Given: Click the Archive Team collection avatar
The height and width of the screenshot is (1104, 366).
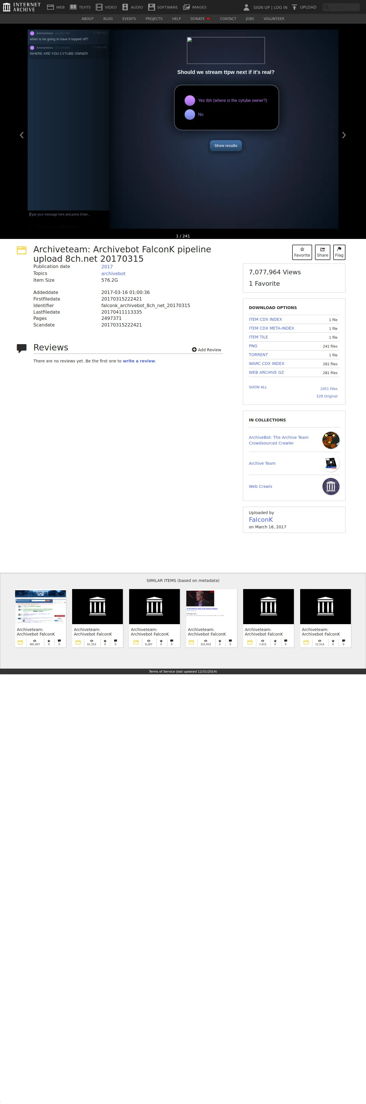Looking at the screenshot, I should click(331, 463).
